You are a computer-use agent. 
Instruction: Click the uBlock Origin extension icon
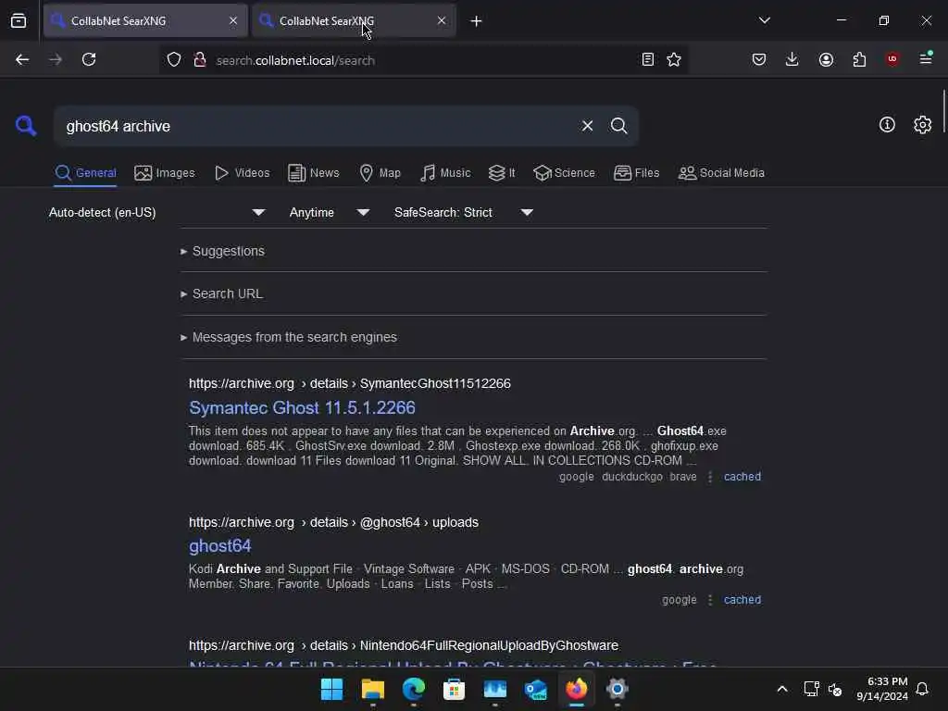click(892, 59)
